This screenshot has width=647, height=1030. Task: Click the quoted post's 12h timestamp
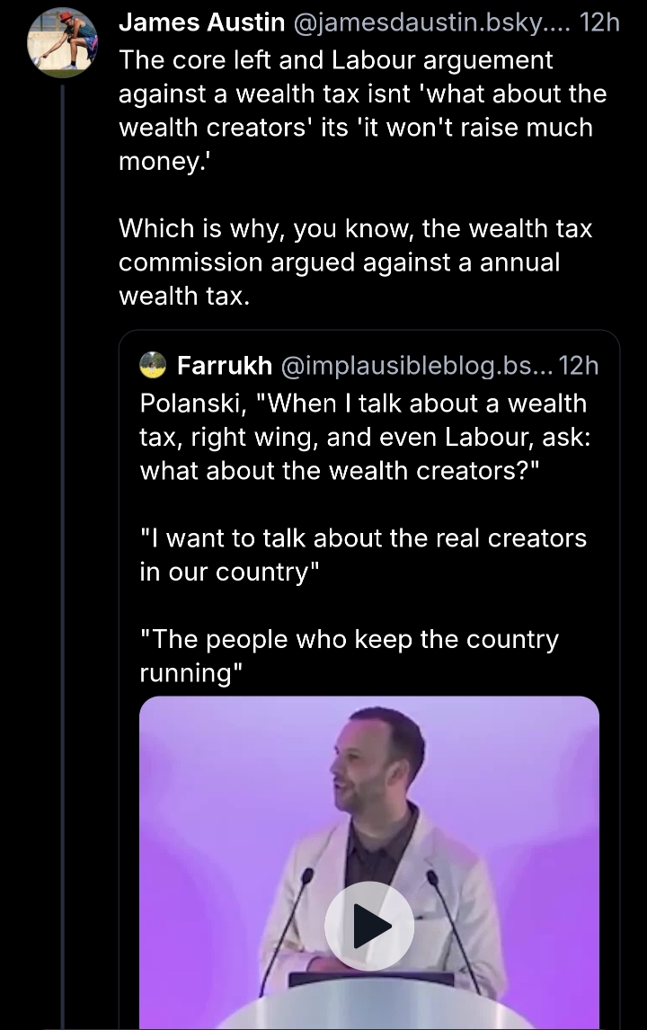click(x=578, y=366)
